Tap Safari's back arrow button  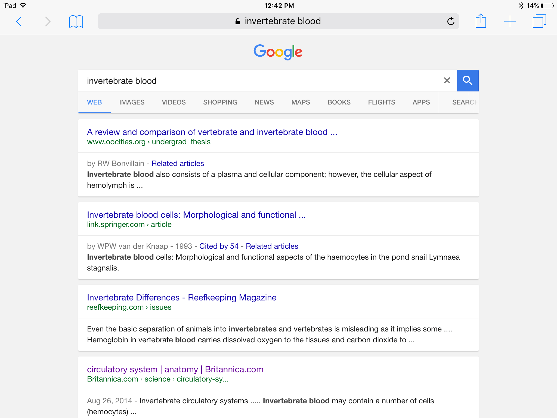(x=19, y=21)
